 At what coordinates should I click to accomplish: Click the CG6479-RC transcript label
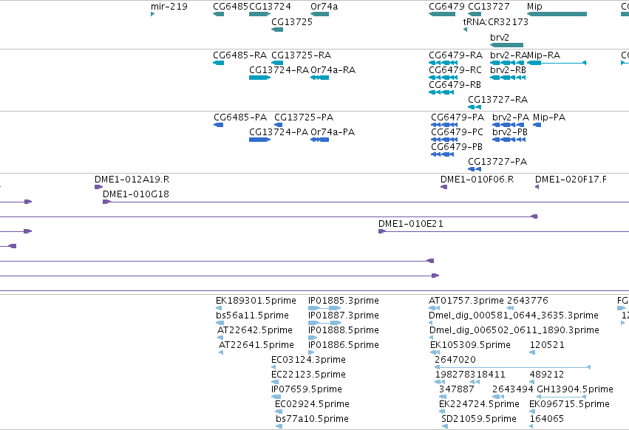pos(455,69)
